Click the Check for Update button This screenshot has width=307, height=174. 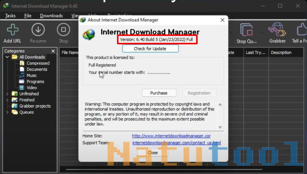coord(150,49)
